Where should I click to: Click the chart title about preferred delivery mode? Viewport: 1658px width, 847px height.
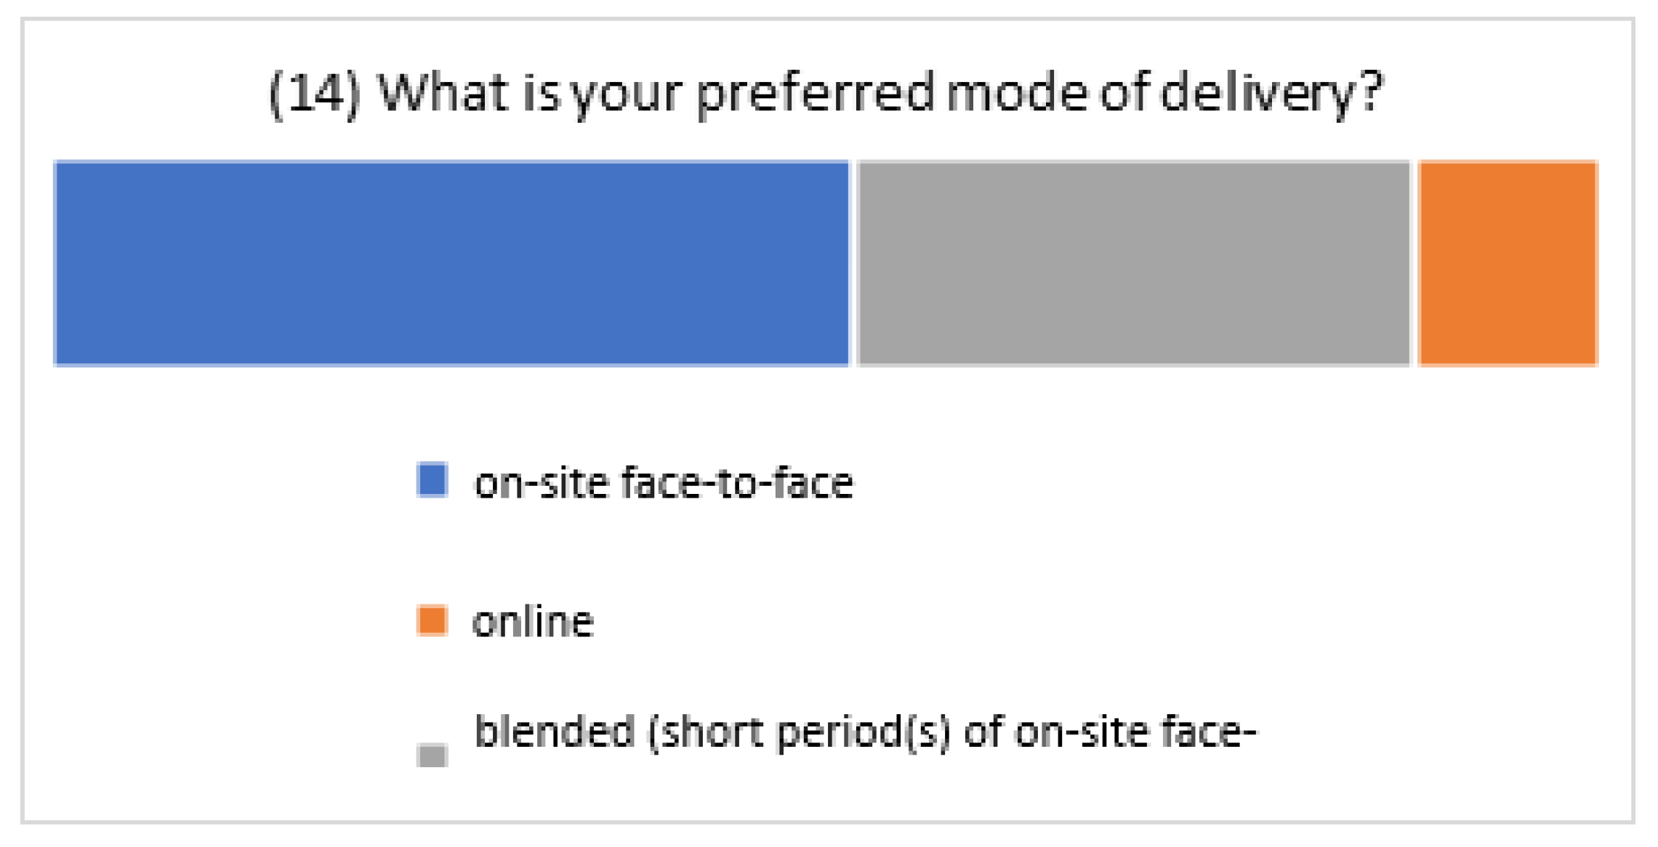point(826,93)
